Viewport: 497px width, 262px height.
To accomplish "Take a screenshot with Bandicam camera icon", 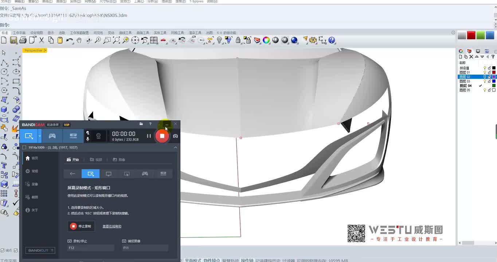I will point(175,136).
